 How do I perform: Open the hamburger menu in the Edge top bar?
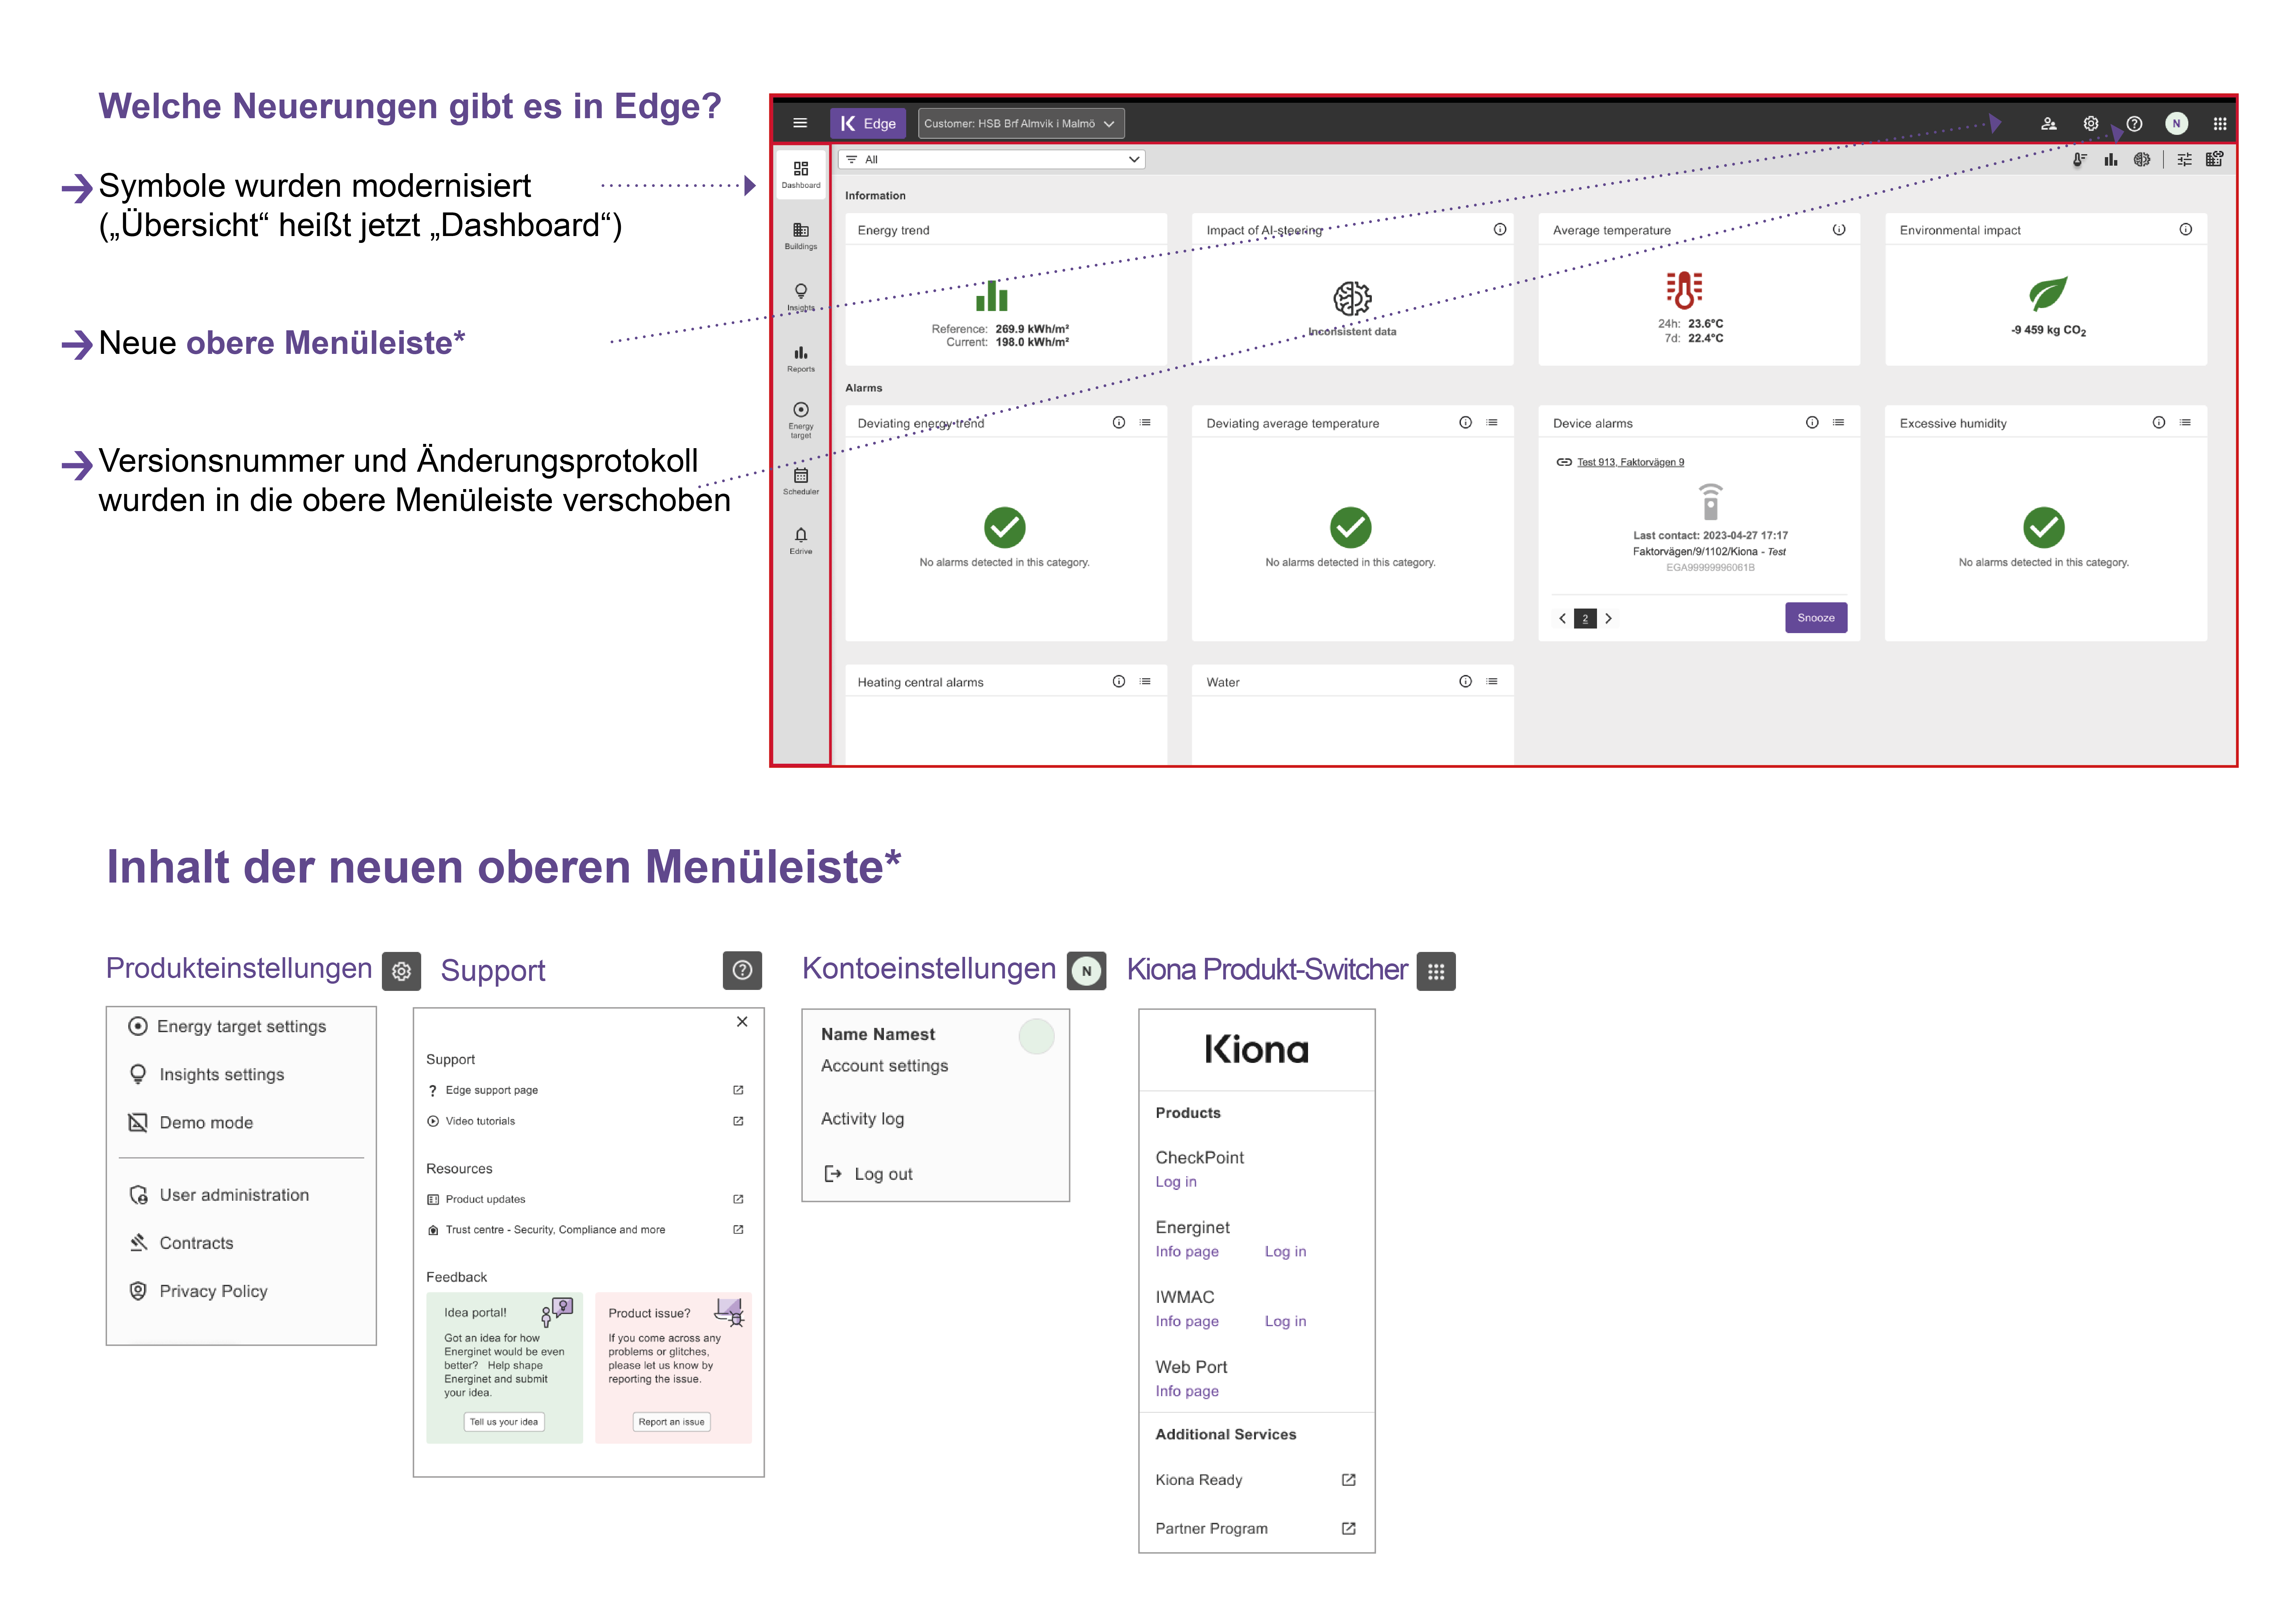pos(800,123)
